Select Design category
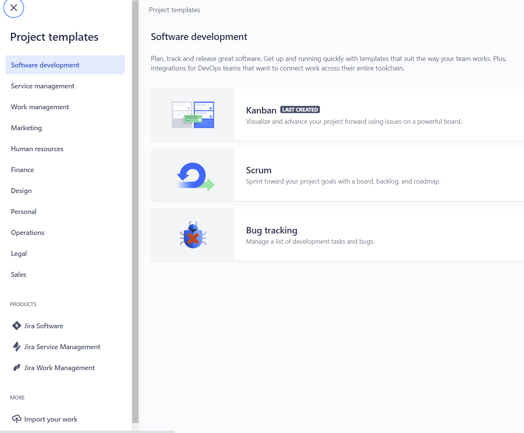This screenshot has height=433, width=524. pyautogui.click(x=65, y=190)
